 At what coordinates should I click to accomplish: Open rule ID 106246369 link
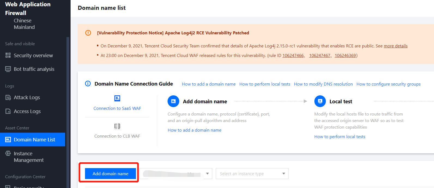[345, 55]
